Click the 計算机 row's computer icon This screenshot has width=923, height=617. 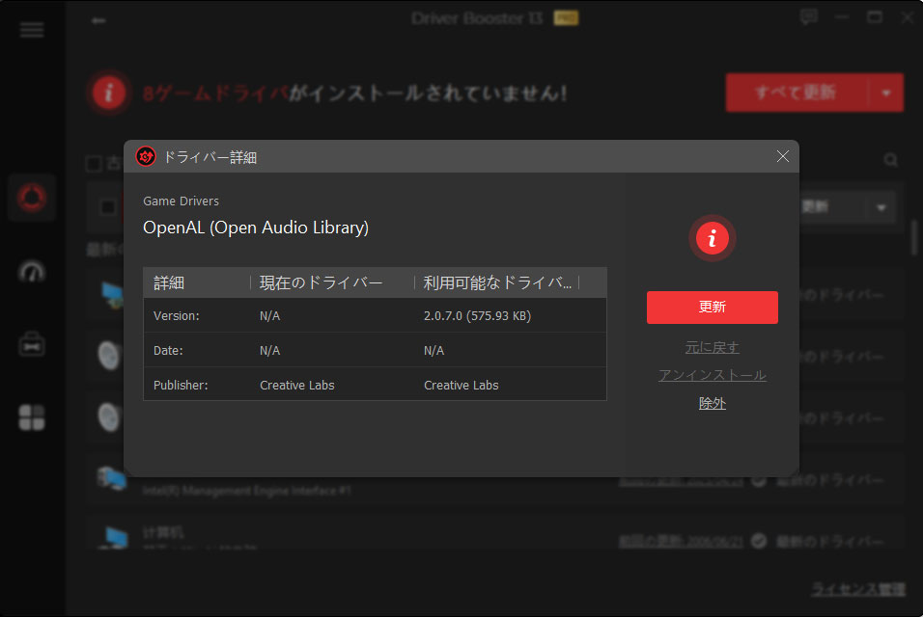click(115, 536)
